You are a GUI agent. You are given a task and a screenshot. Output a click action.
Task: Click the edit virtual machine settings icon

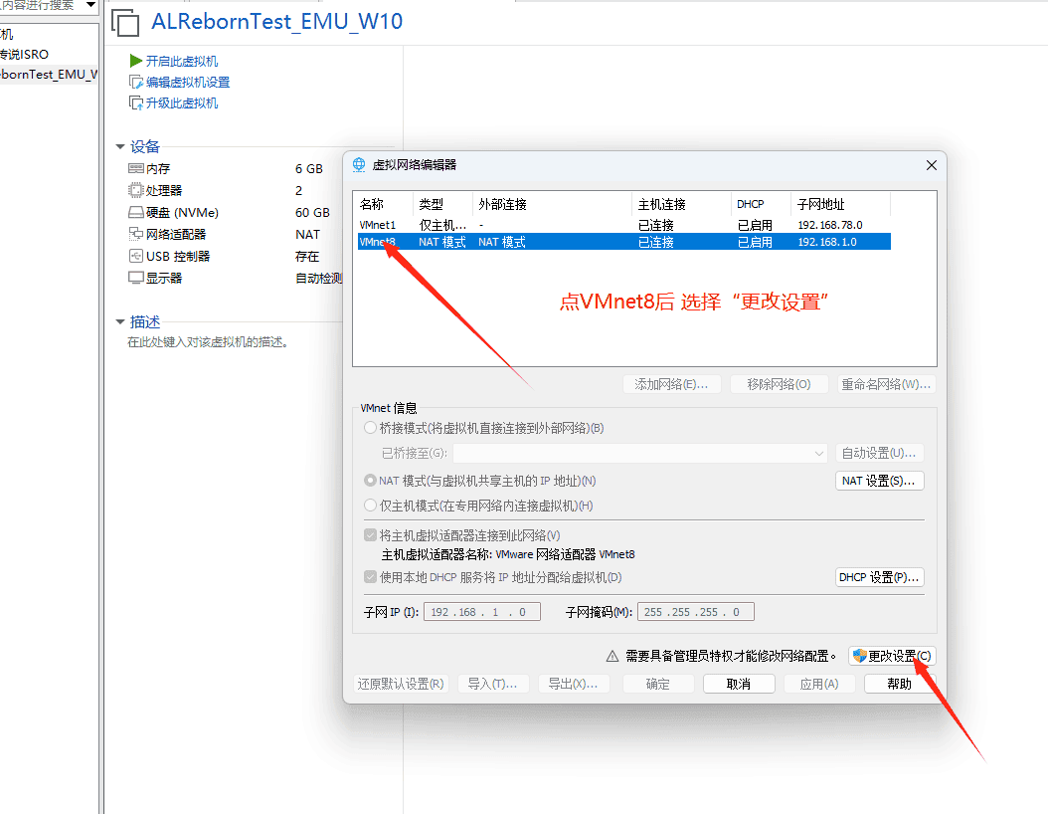pos(136,83)
